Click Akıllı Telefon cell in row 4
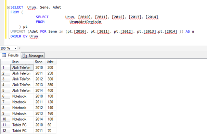The height and width of the screenshot is (134, 207). pyautogui.click(x=22, y=85)
